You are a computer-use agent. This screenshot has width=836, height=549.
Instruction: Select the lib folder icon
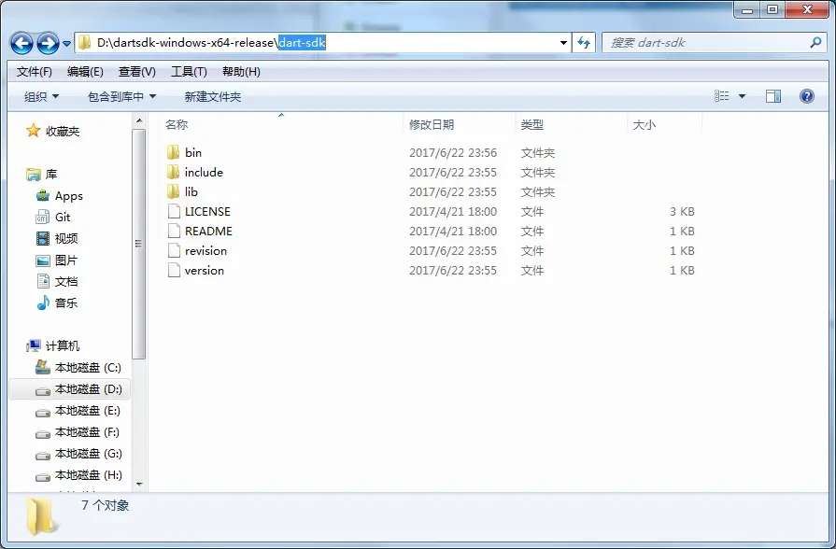click(x=174, y=192)
